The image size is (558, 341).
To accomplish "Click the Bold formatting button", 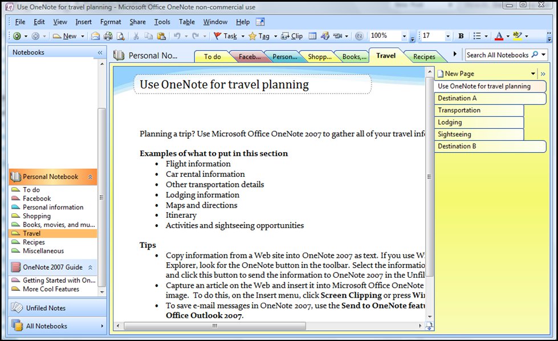I will (x=461, y=36).
